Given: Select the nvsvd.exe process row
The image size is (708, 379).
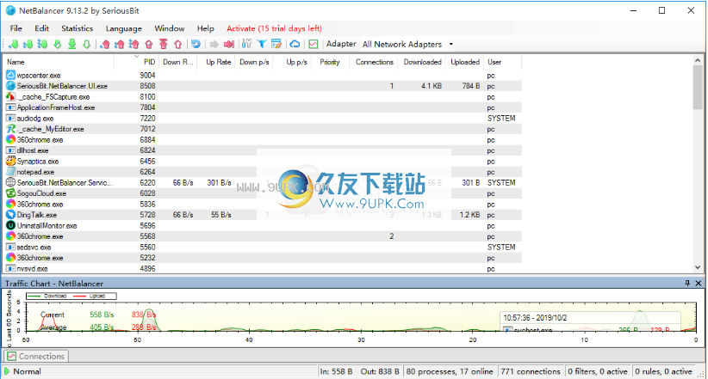Looking at the screenshot, I should point(263,269).
